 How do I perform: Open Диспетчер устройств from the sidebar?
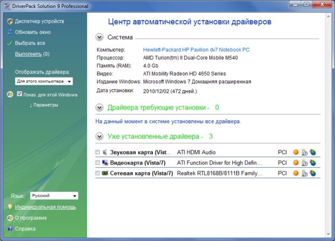39,21
